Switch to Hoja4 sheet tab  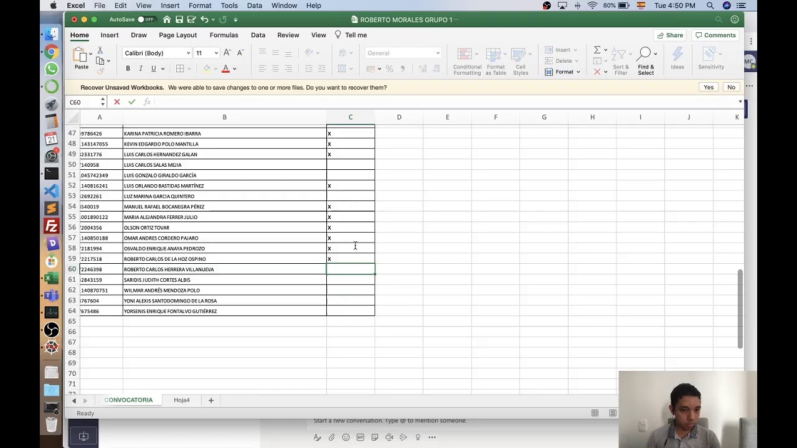(x=181, y=400)
